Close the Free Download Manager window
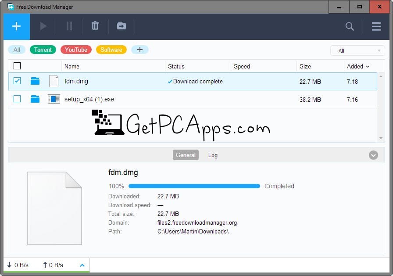 click(379, 7)
